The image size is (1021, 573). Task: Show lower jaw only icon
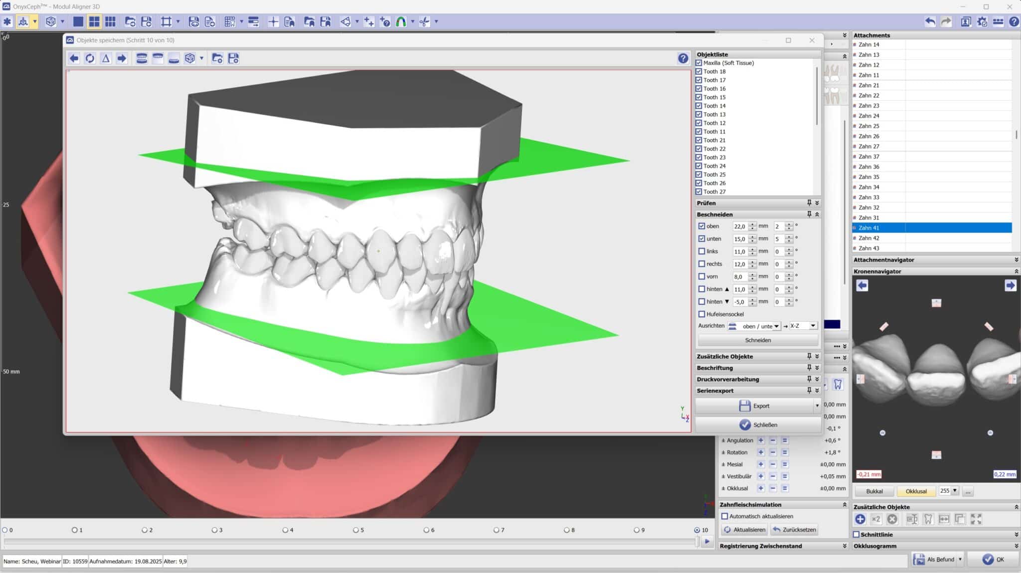pyautogui.click(x=173, y=58)
